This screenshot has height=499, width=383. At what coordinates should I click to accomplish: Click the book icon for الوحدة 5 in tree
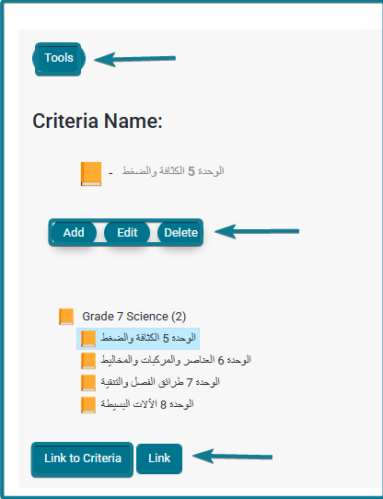(x=88, y=339)
